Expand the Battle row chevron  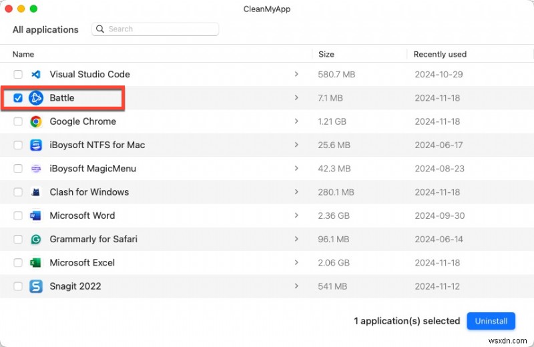pos(296,97)
